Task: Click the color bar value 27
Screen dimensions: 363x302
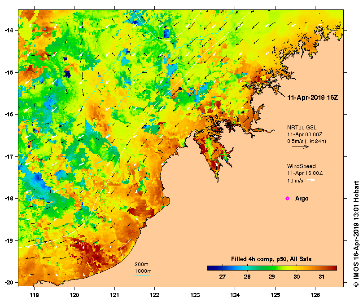Action: click(x=223, y=276)
